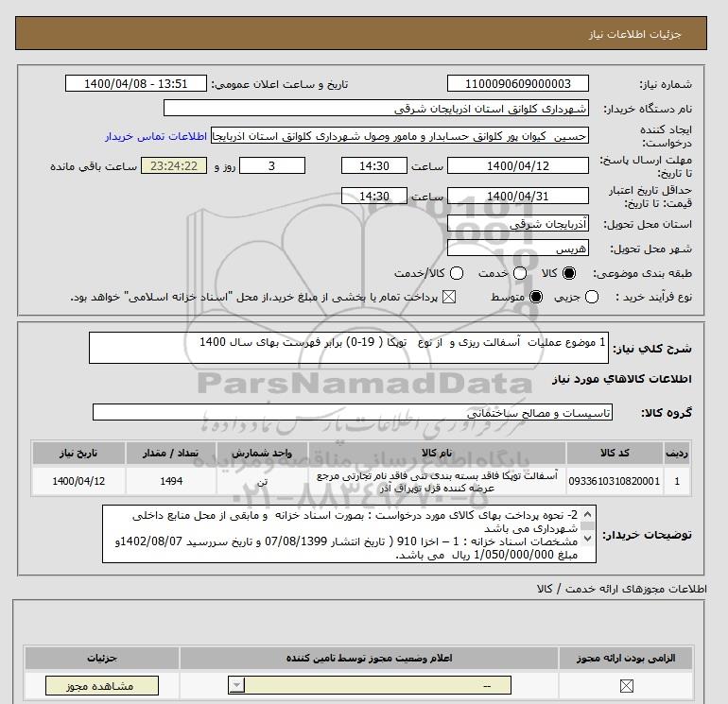Image resolution: width=728 pixels, height=704 pixels.
Task: Click the remaining time 23:24:22 field
Action: (x=174, y=165)
